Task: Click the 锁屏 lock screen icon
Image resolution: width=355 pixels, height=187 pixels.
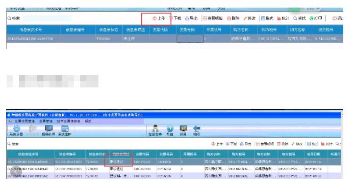Action: [183, 131]
